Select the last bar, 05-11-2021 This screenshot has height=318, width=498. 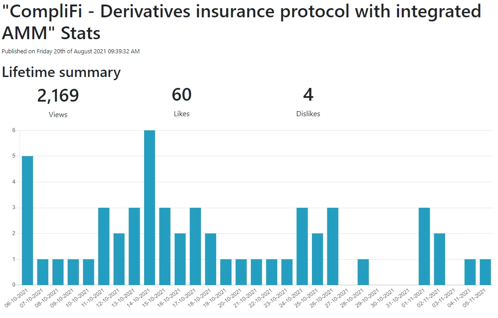pos(485,272)
